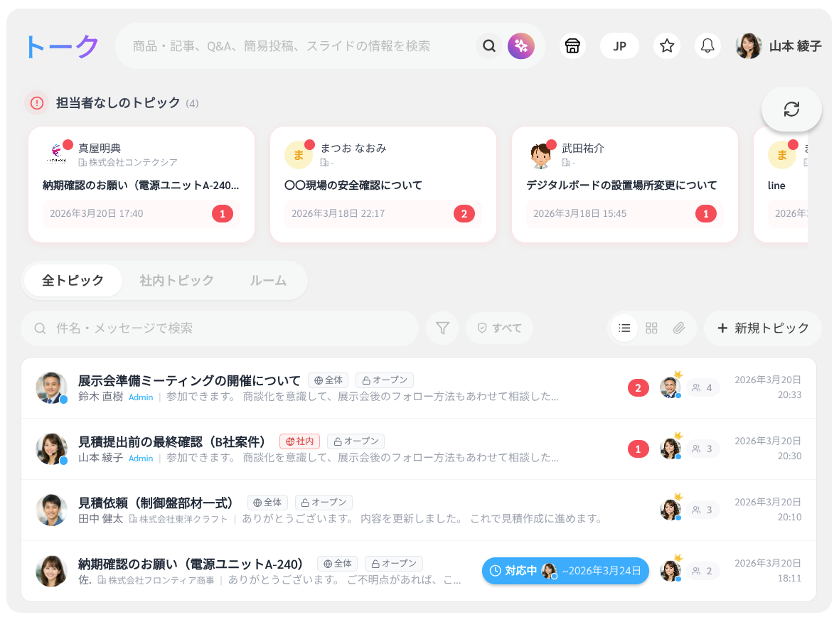Open the JP language selector
839x622 pixels.
(619, 46)
